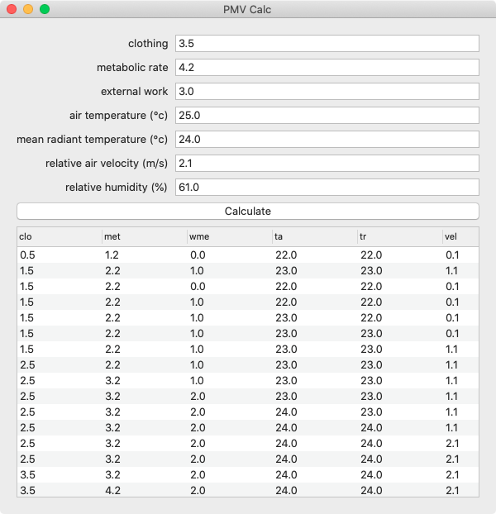Click met cell 1.2 in first row
Viewport: 496px width, 514px height.
(x=112, y=255)
